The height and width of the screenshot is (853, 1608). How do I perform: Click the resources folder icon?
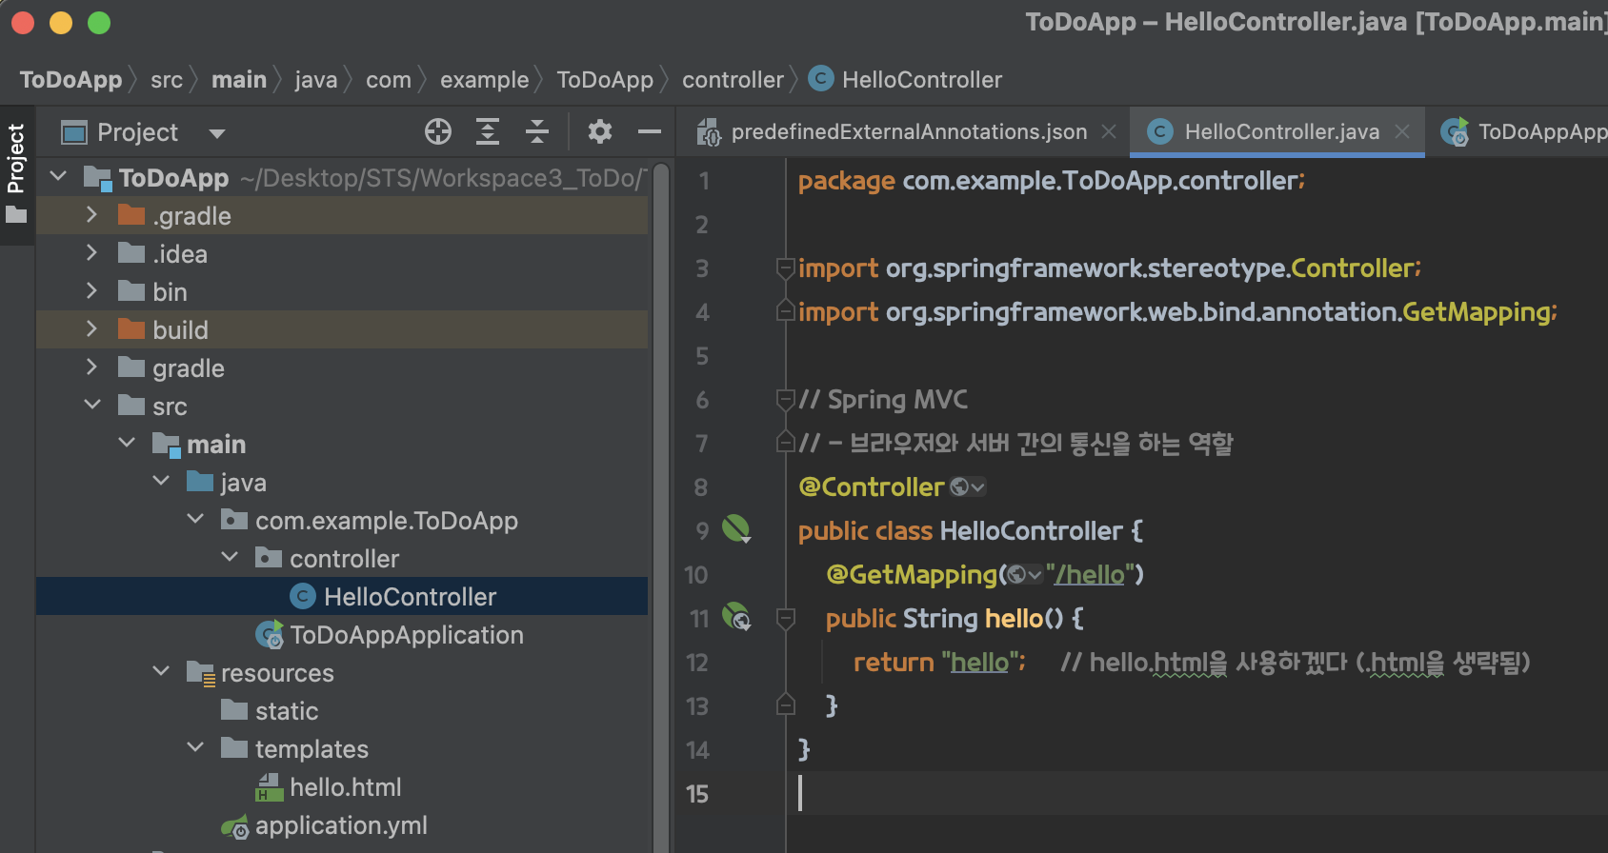201,673
